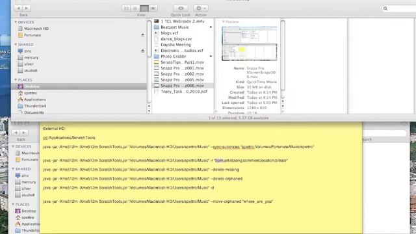Viewport: 416px width, 234px height.
Task: Click the --delete-missing command line
Action: tap(141, 170)
